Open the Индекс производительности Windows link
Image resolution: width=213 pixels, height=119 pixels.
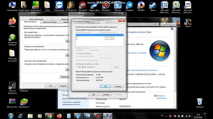click(142, 70)
